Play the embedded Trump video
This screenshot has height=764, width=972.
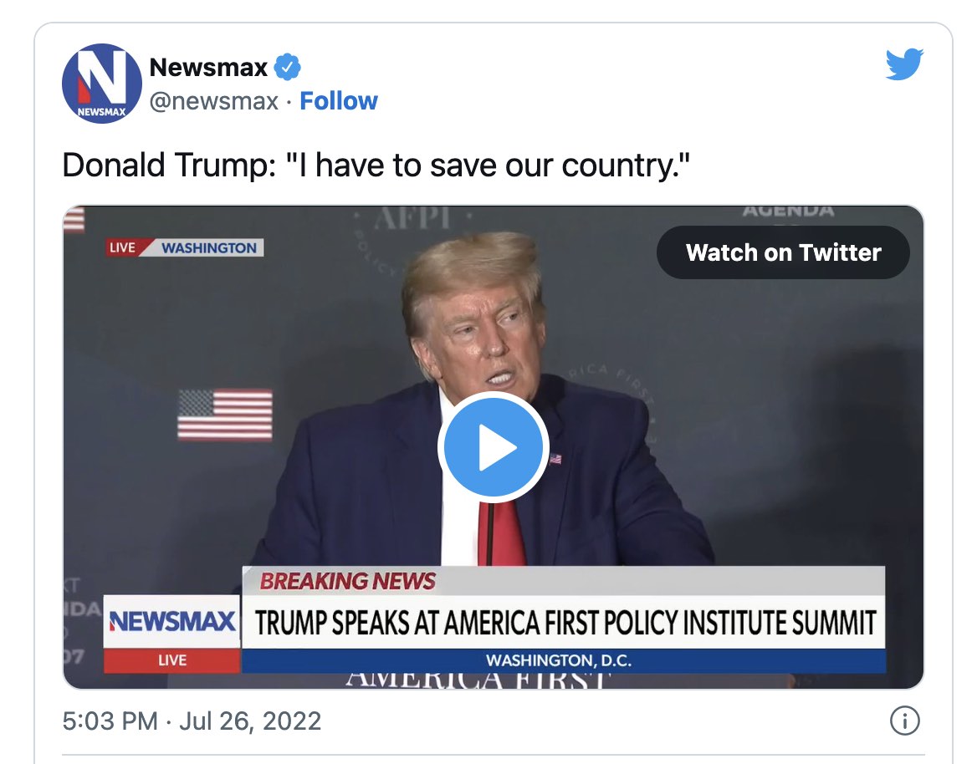click(x=493, y=447)
